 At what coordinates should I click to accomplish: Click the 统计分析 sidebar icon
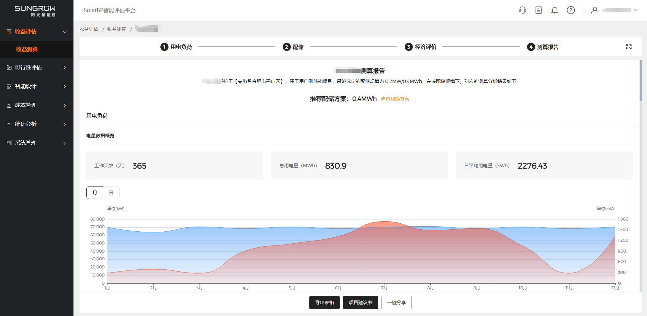pyautogui.click(x=9, y=124)
